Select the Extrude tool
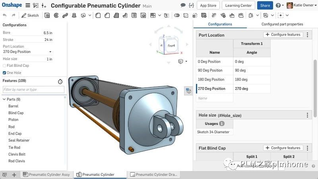 47,16
